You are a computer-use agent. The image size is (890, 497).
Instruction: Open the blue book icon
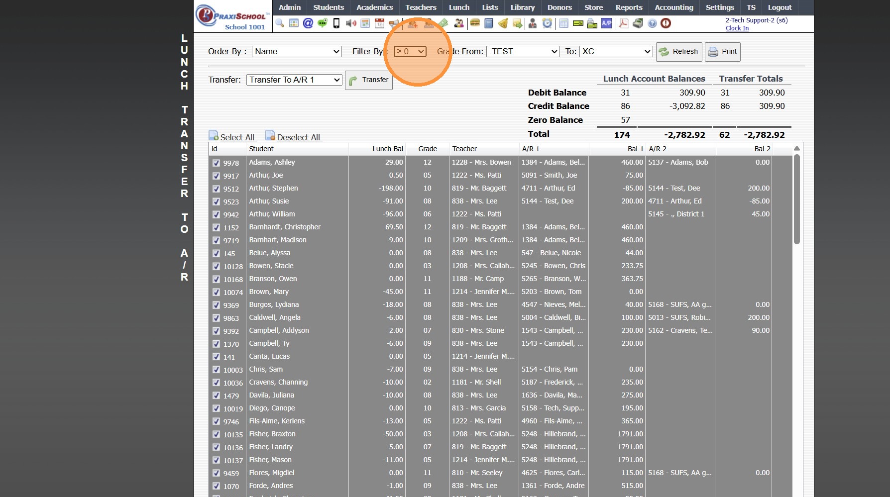click(489, 23)
